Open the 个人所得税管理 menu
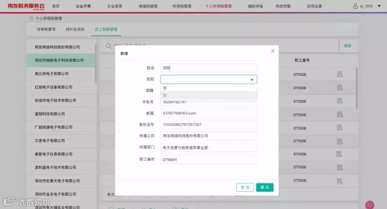This screenshot has width=387, height=209. pyautogui.click(x=218, y=6)
